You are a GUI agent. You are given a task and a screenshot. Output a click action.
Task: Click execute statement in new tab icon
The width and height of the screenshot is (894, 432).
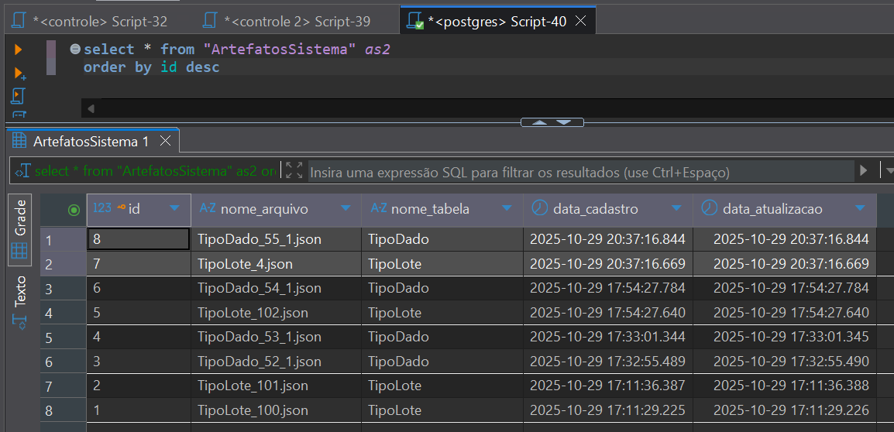pos(19,74)
